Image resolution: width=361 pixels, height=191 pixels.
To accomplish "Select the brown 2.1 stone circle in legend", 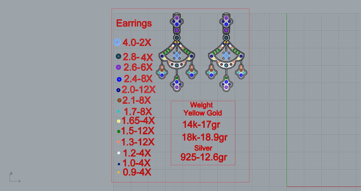I will click(119, 100).
